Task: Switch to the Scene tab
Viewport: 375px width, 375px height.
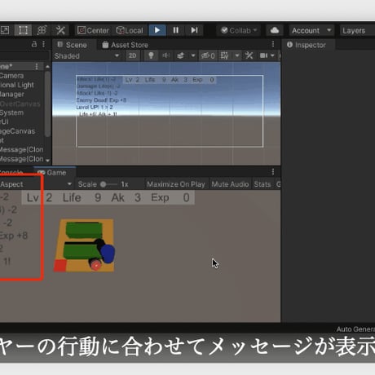Action: 72,45
